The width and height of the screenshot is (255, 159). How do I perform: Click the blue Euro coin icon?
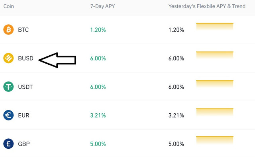tap(8, 115)
